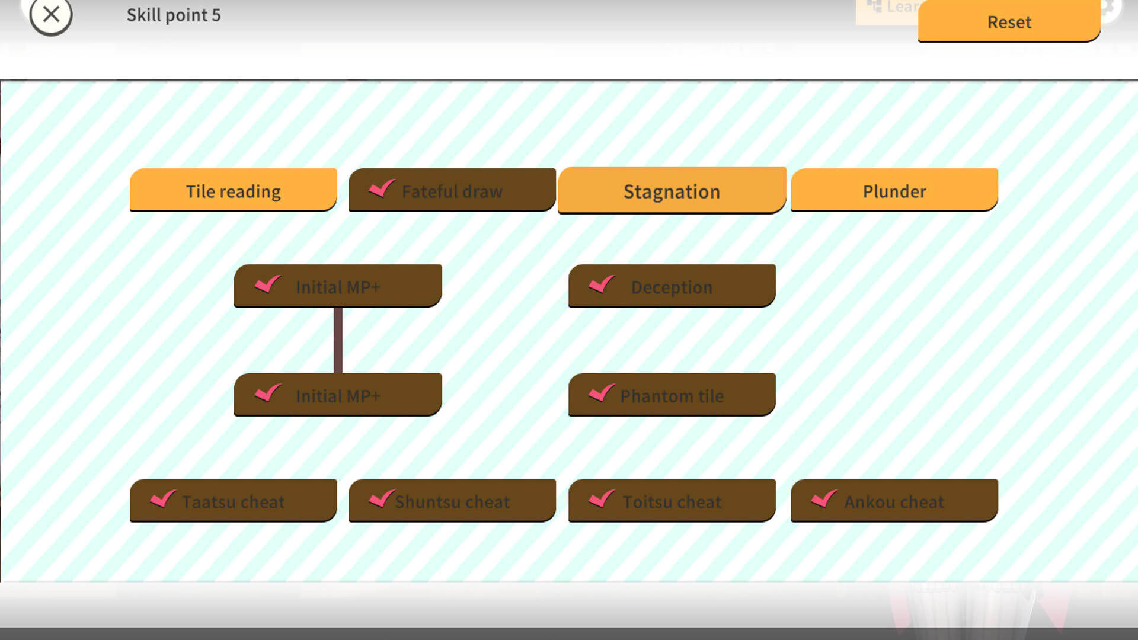
Task: Open the Deception skill node
Action: click(x=672, y=286)
